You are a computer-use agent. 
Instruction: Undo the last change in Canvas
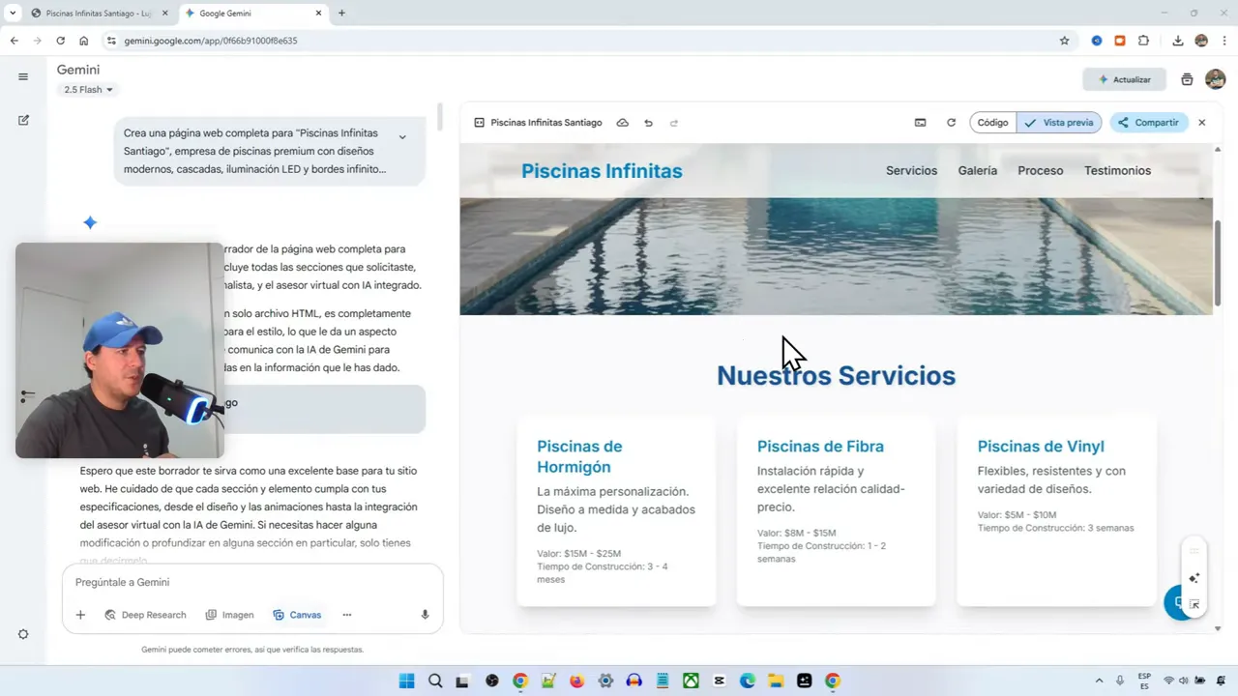pyautogui.click(x=648, y=123)
